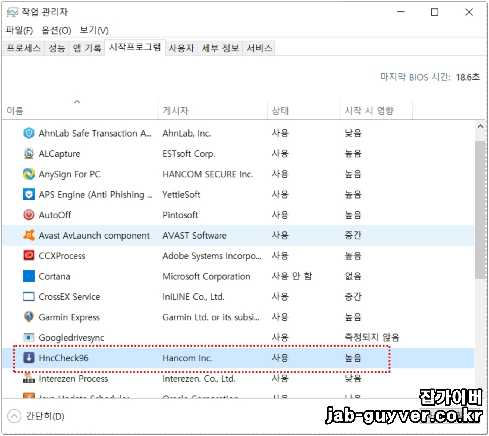489x436 pixels.
Task: Switch to the 프로세스 tab
Action: click(x=24, y=48)
